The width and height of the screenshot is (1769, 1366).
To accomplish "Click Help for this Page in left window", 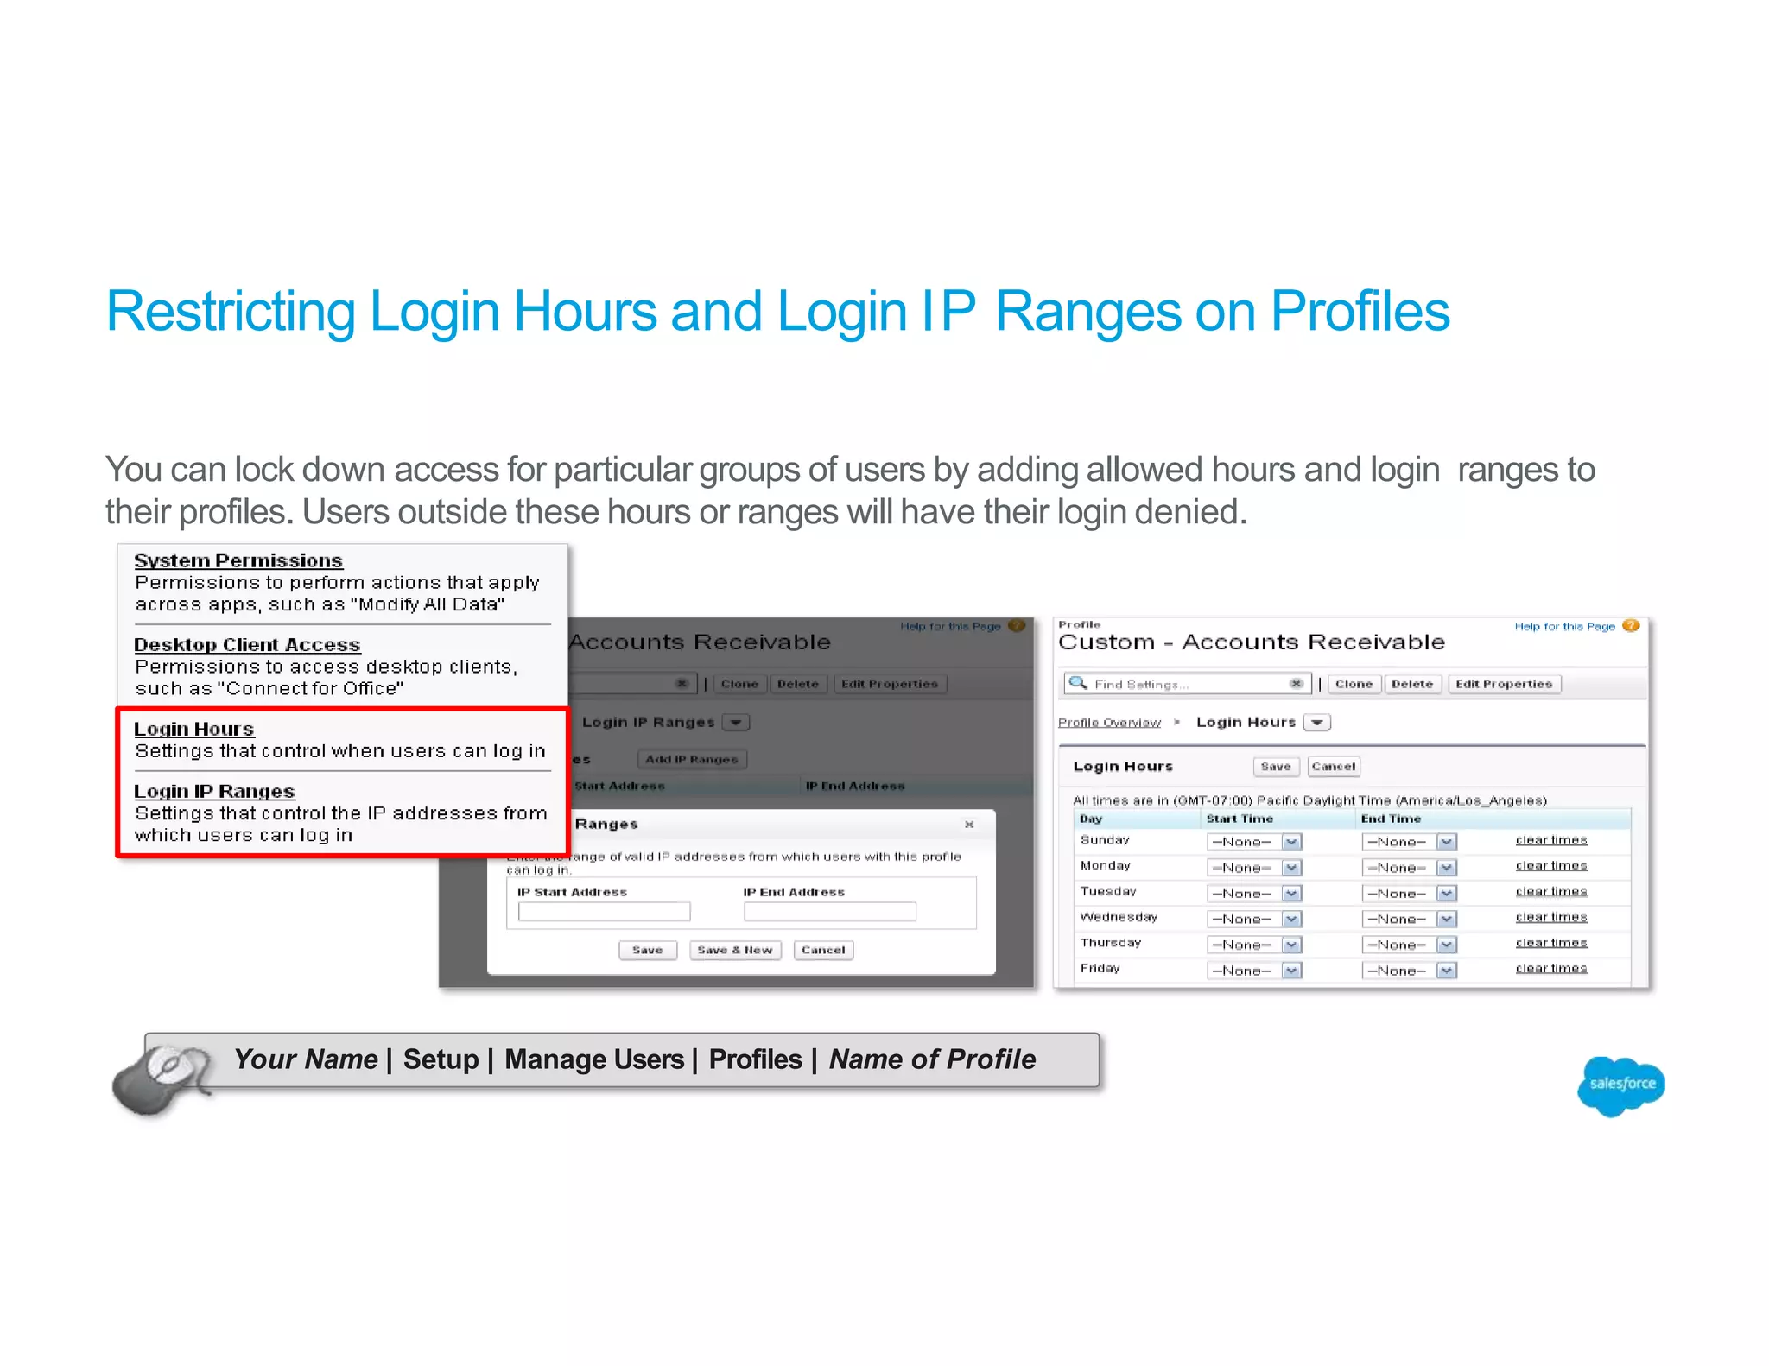I will pos(950,627).
